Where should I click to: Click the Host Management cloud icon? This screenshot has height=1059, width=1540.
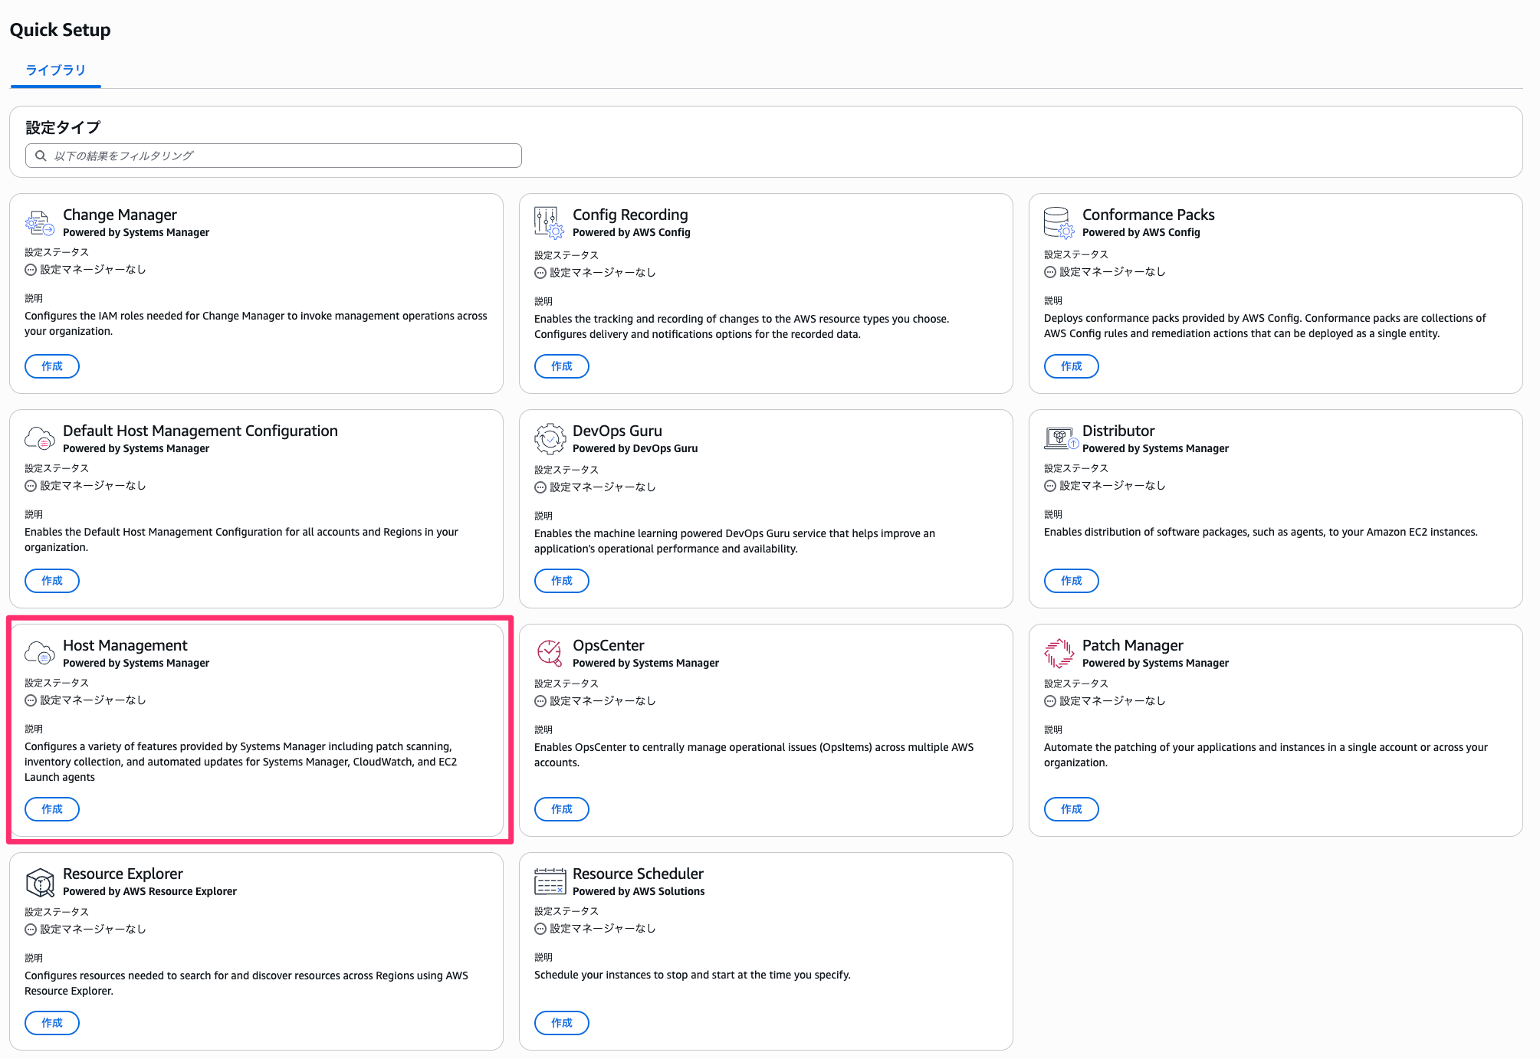39,653
